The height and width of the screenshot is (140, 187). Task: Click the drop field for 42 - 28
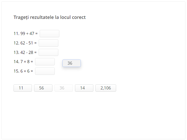[x=48, y=52]
